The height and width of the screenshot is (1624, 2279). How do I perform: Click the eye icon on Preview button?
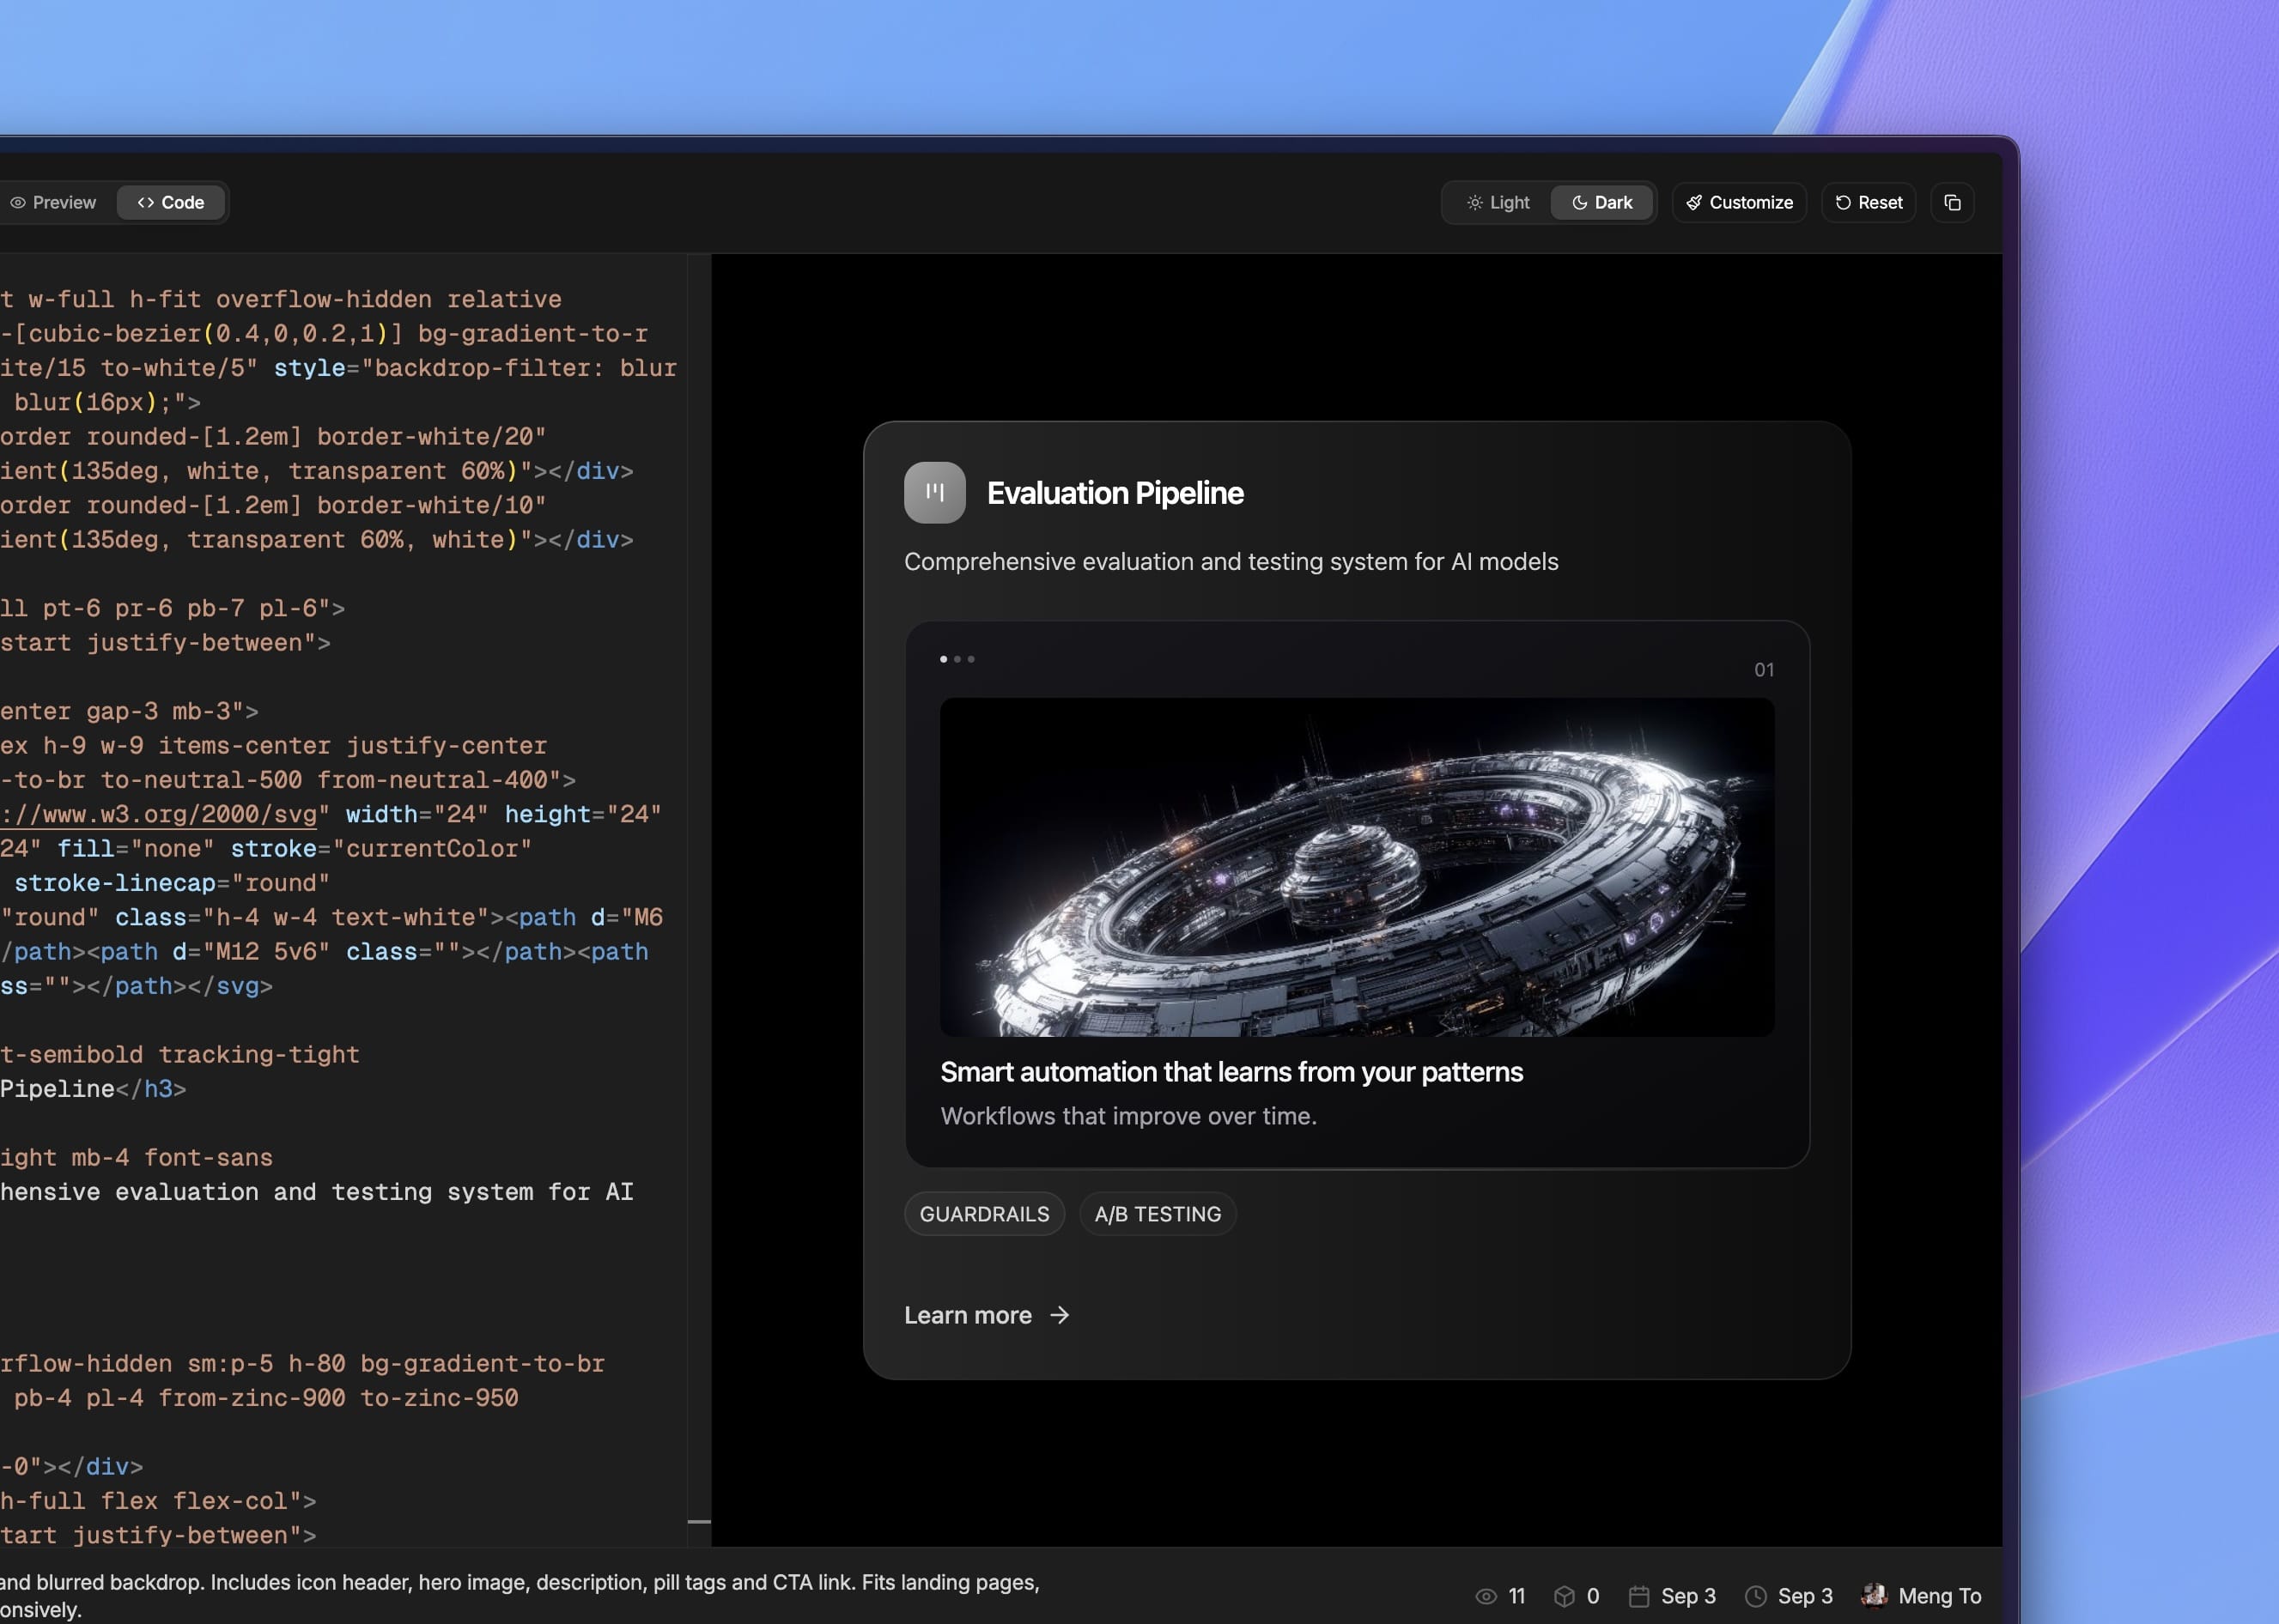19,202
